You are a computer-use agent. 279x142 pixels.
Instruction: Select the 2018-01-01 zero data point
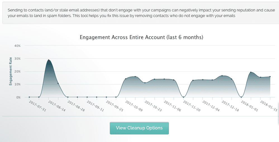point(241,97)
